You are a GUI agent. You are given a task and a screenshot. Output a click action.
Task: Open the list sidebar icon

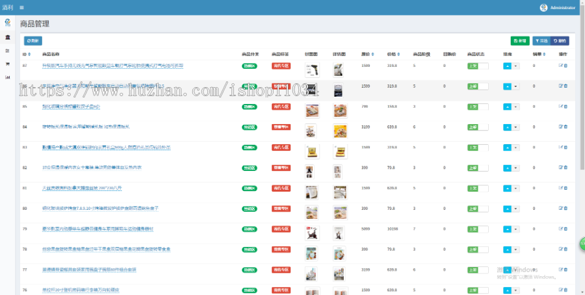click(x=7, y=51)
